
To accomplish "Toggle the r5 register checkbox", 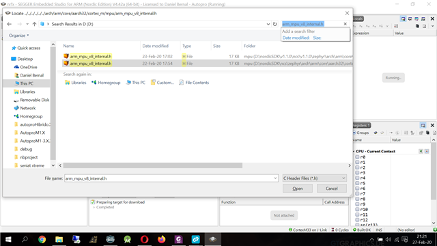I will point(357,183).
